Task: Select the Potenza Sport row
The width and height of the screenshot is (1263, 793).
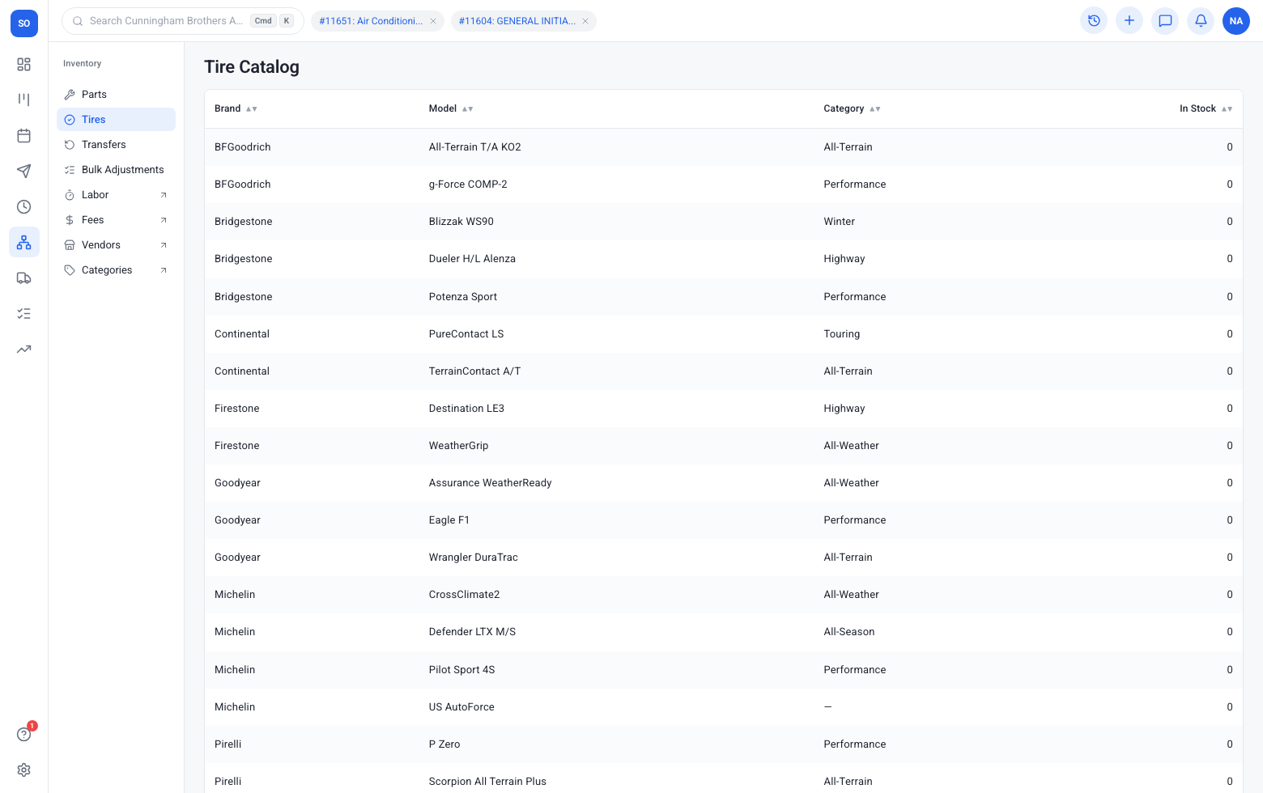Action: [723, 296]
